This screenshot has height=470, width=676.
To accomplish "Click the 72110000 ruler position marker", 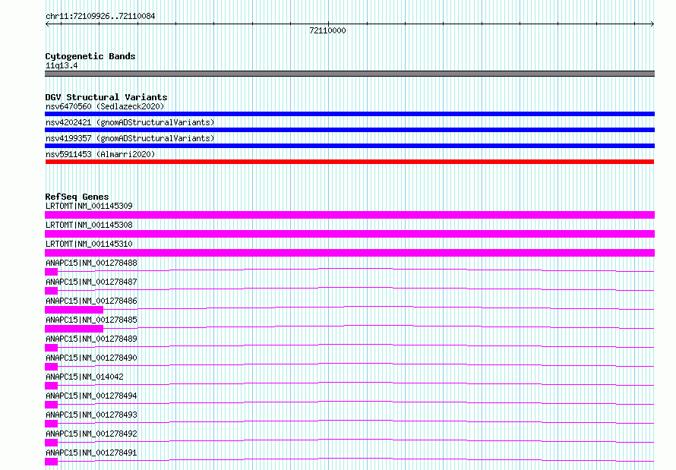I will coord(327,30).
